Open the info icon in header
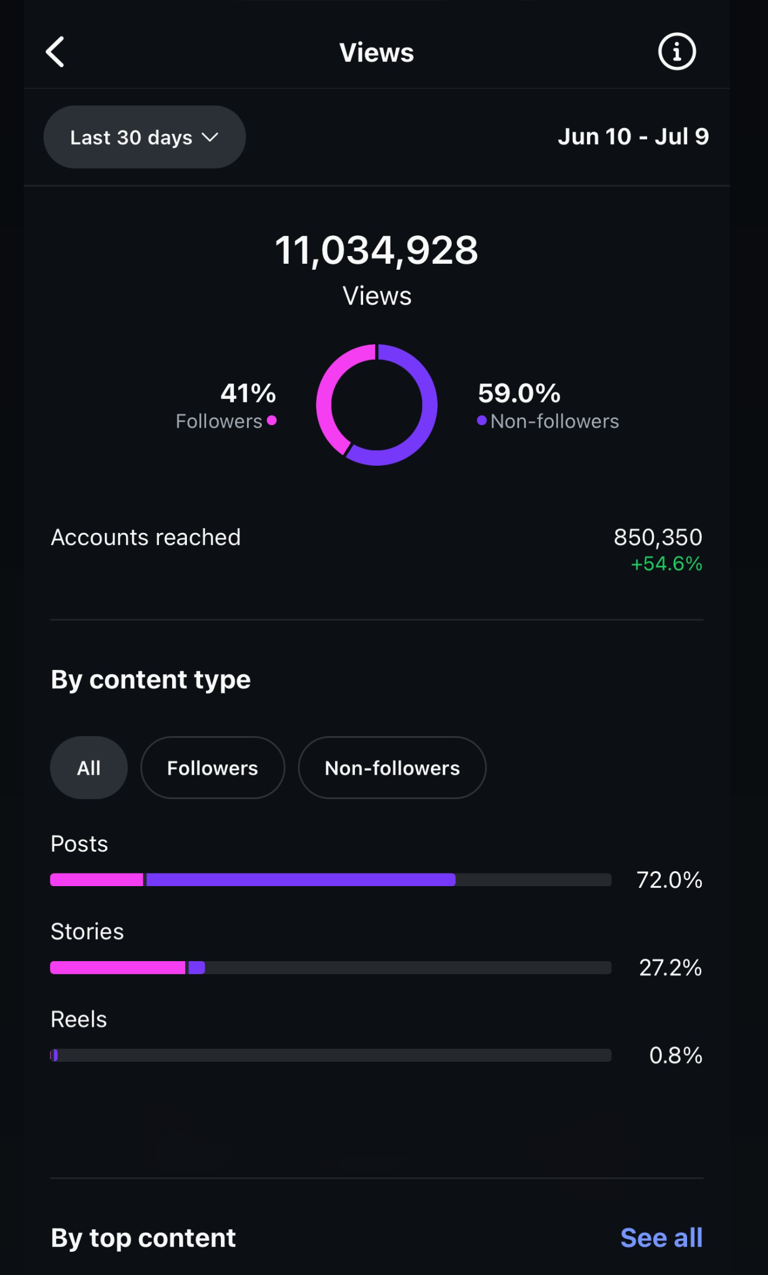The width and height of the screenshot is (768, 1275). (x=676, y=52)
